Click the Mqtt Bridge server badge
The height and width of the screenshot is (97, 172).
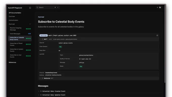point(44,35)
